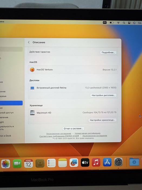Screen dimensions: 142x190
Task: Select the Встроенный дисплей Retina text
Action: click(51, 88)
